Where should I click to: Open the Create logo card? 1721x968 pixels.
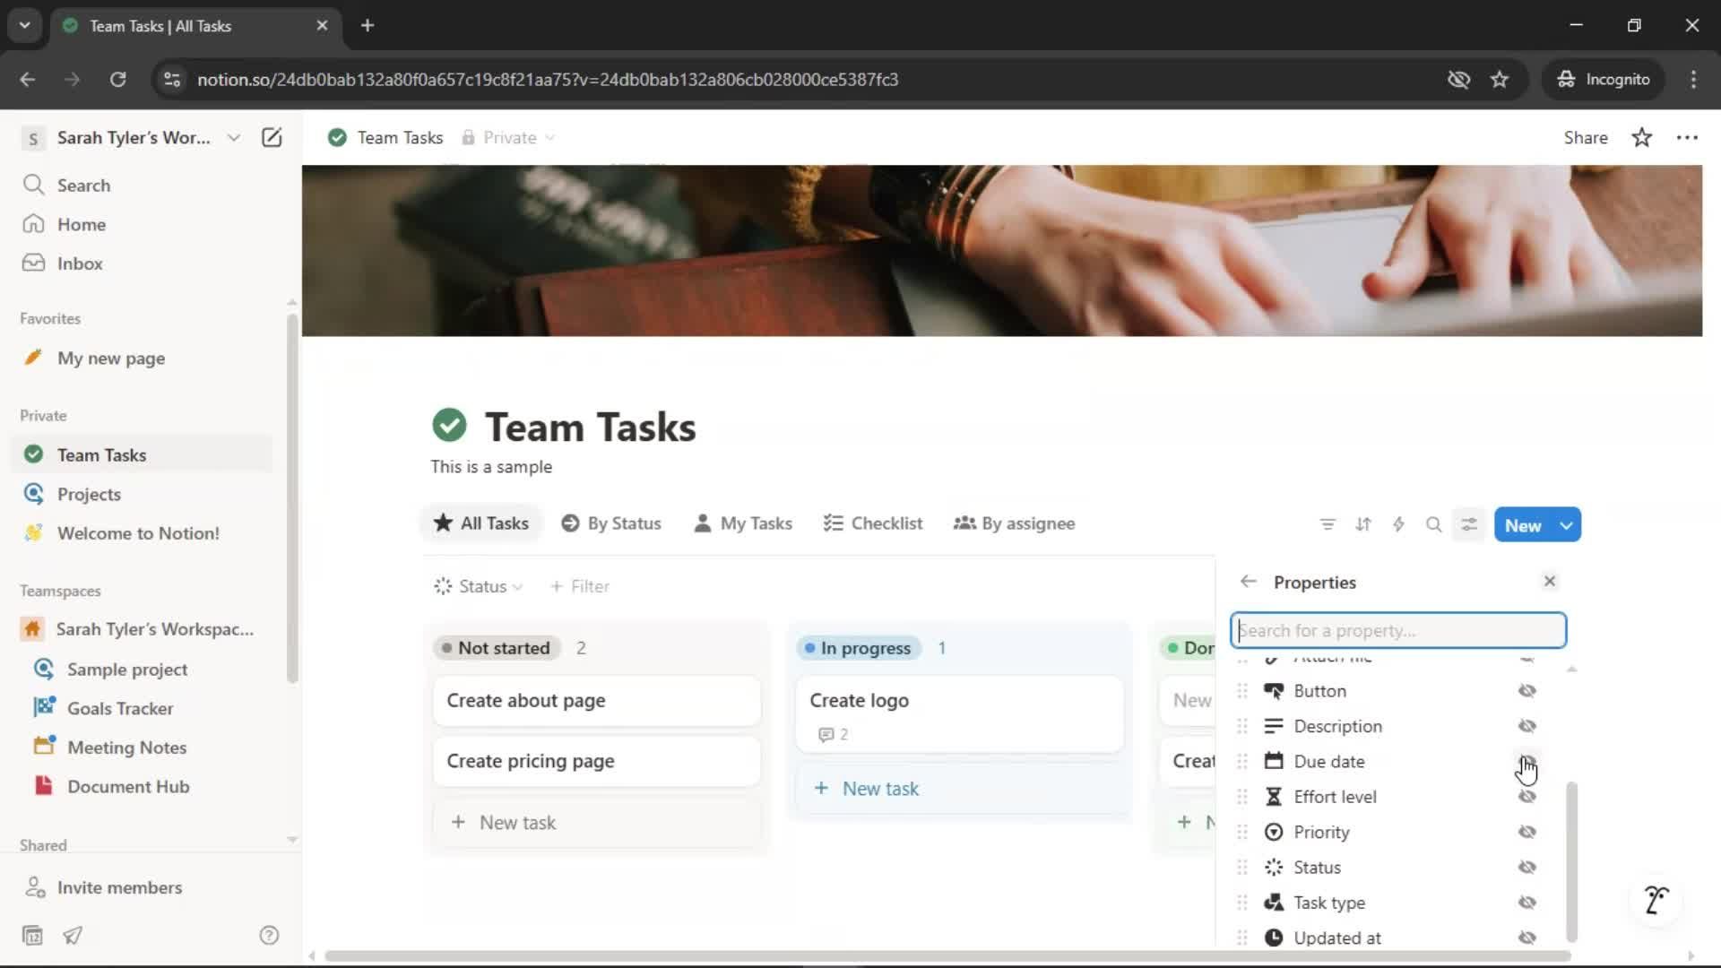(959, 714)
